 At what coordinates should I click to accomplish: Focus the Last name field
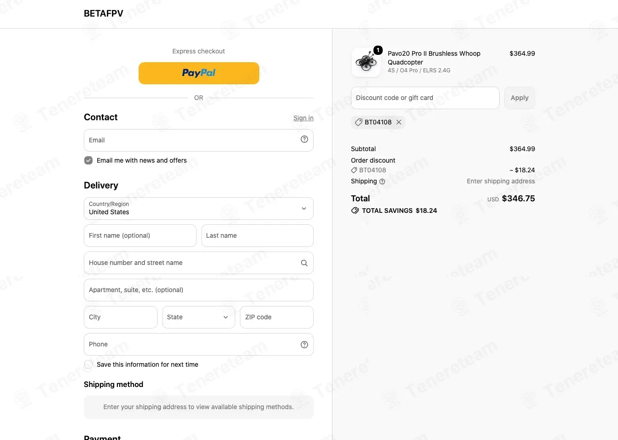pos(257,236)
